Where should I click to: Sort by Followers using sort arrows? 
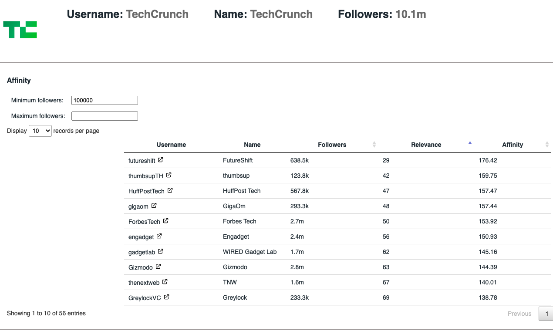point(374,145)
